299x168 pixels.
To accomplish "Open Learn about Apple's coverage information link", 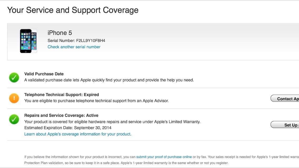I will (x=78, y=134).
